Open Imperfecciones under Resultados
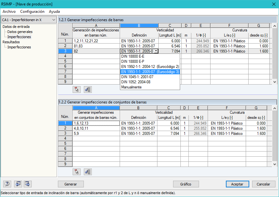The image size is (279, 197). (19, 47)
